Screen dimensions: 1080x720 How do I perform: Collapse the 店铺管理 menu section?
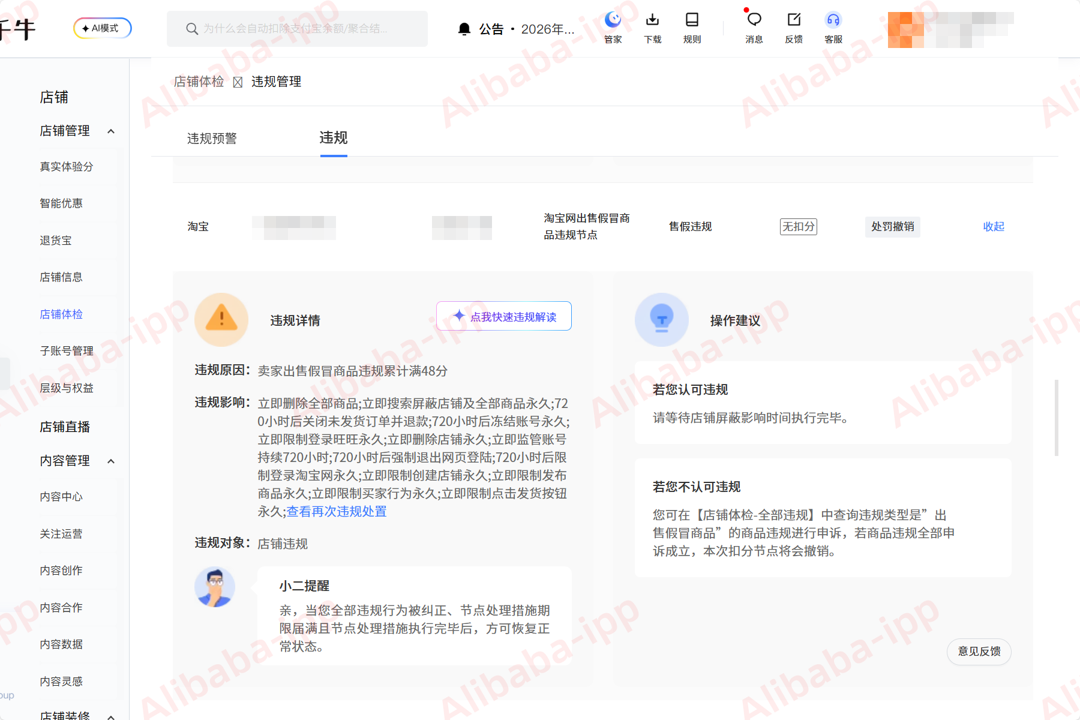111,131
